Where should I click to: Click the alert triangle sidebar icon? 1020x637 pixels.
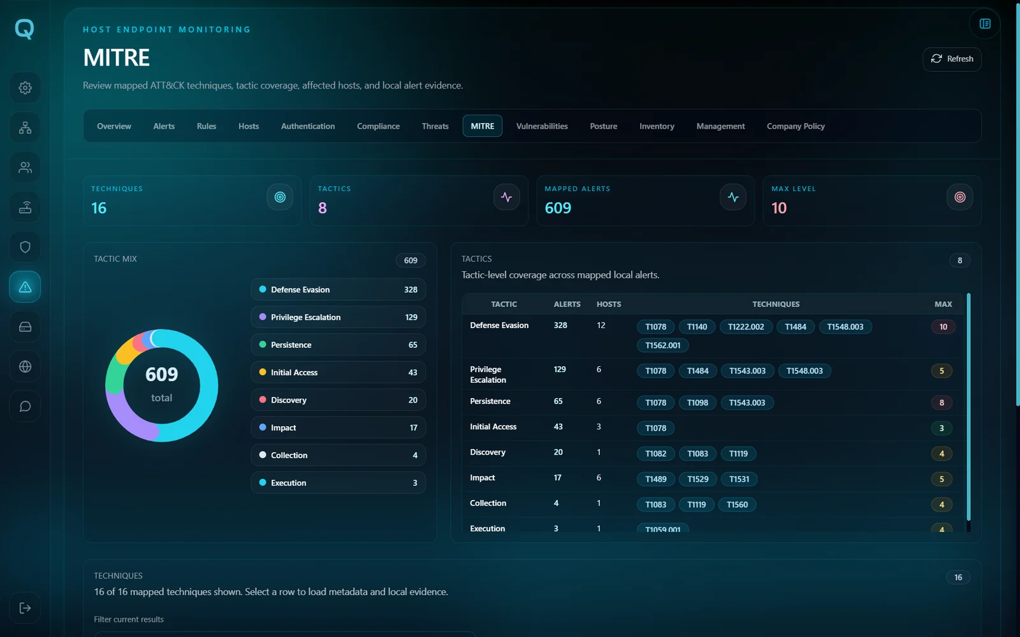pos(25,287)
